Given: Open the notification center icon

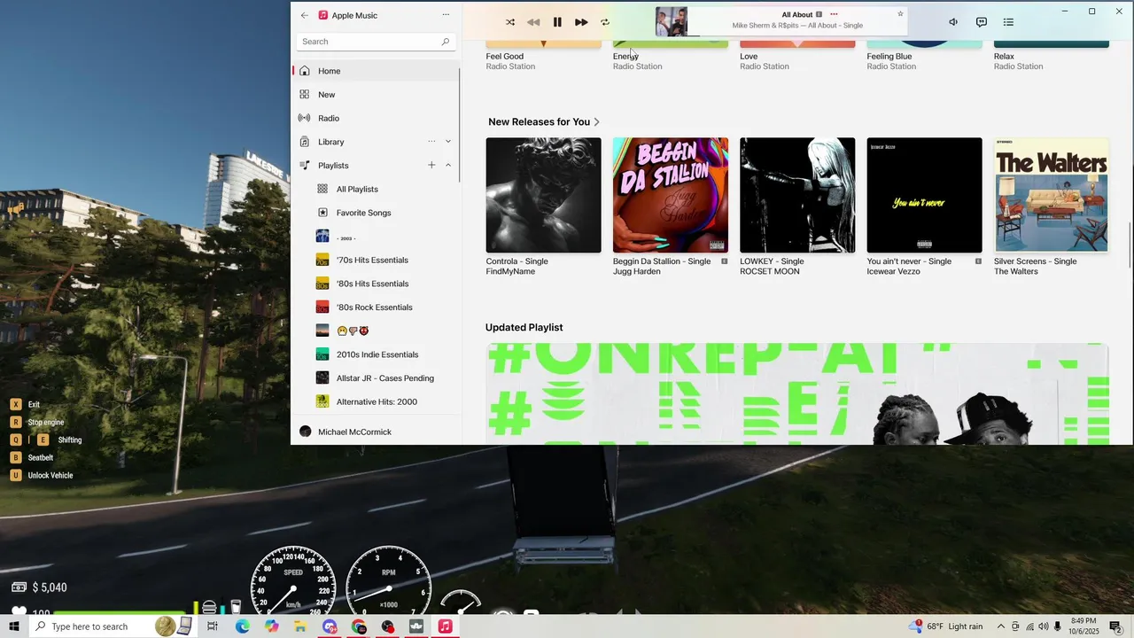Looking at the screenshot, I should click(1115, 626).
